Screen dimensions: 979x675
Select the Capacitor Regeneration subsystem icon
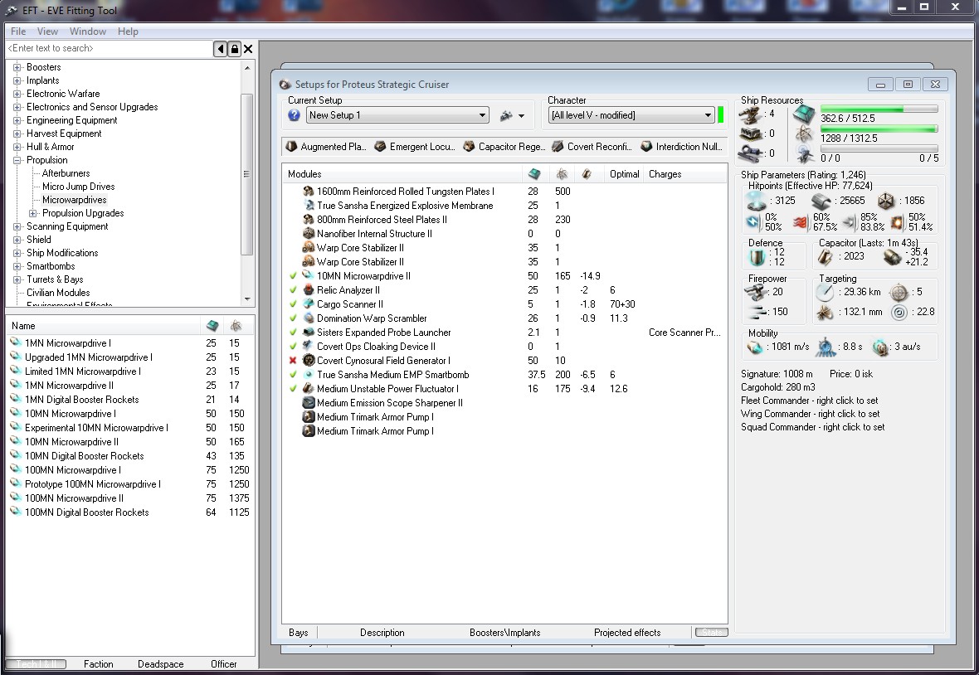(469, 147)
